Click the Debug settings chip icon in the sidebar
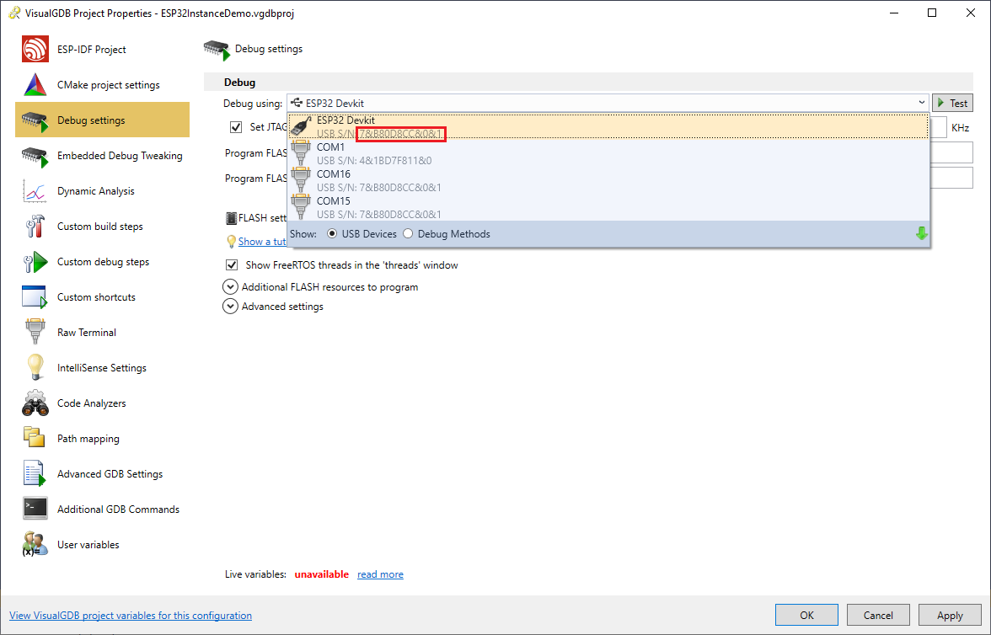Screen dimensions: 991x635 click(35, 120)
